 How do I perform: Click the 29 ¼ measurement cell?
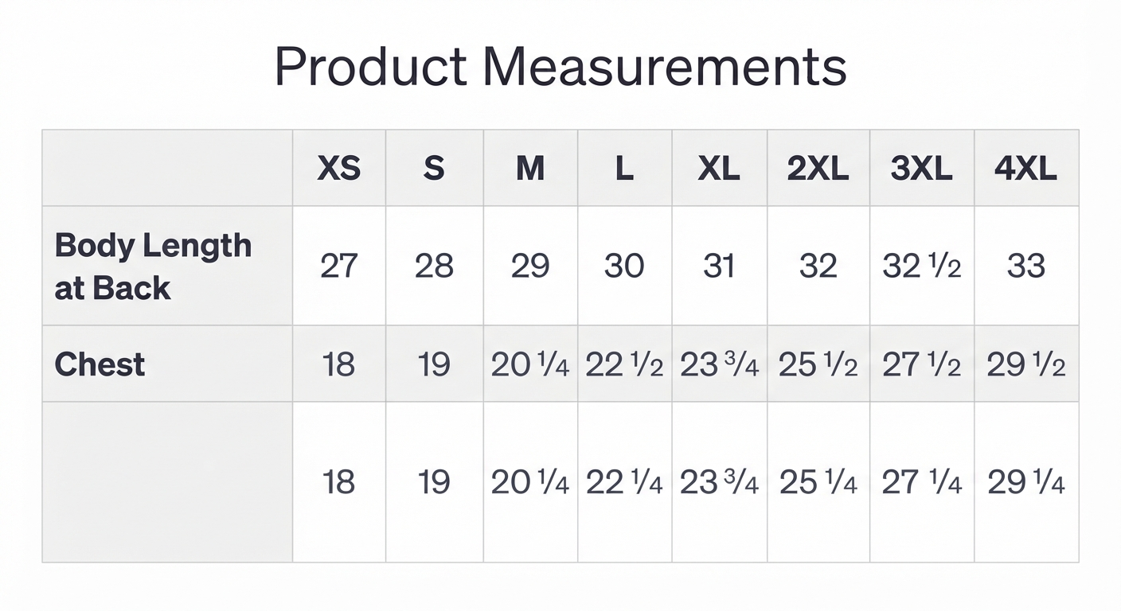(1025, 482)
